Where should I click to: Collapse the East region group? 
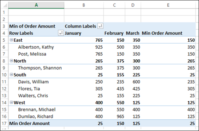click(11, 40)
